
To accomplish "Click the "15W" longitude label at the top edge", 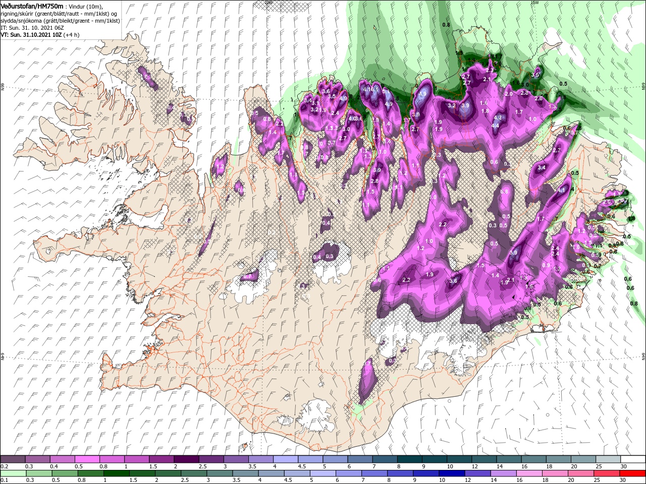I will pos(534,3).
